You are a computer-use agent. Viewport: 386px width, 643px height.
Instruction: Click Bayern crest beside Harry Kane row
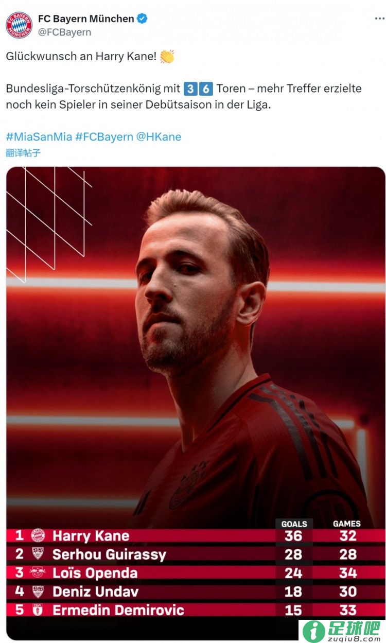(x=38, y=535)
